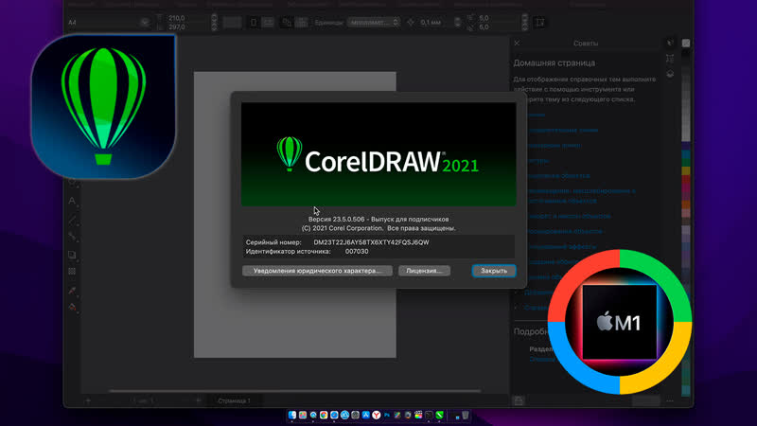
Task: Close the Советы docker with the X
Action: click(517, 43)
